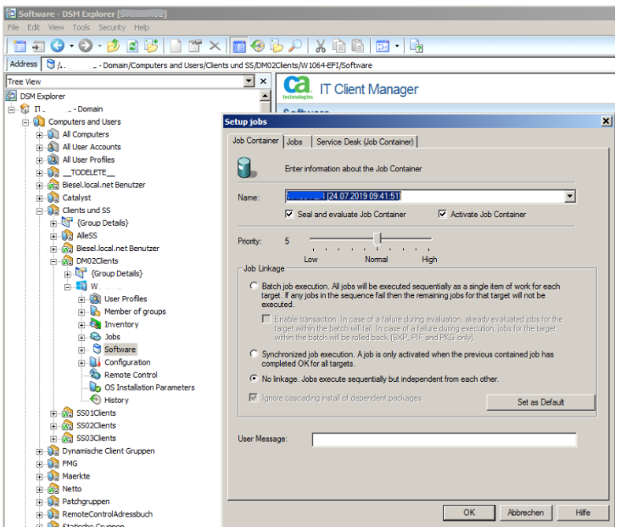This screenshot has height=532, width=621.
Task: Open the Tools menu
Action: [x=81, y=27]
